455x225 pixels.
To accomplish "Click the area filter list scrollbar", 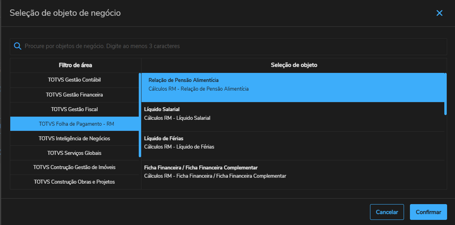I will pos(140,115).
